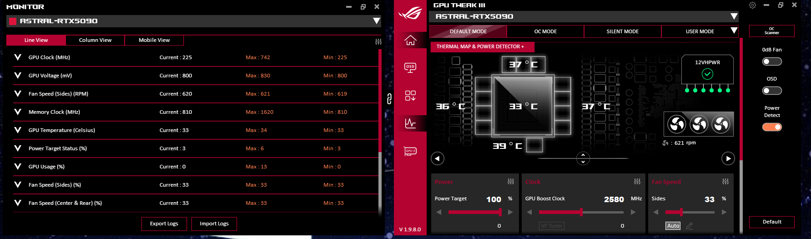Click the ROG logo at top of sidebar
Viewport: 811px width, 239px height.
410,13
